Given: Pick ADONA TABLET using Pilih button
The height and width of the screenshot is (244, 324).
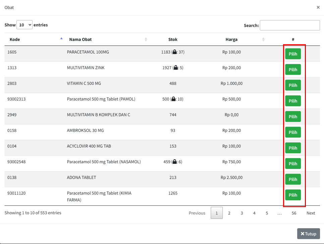Looking at the screenshot, I should 293,179.
